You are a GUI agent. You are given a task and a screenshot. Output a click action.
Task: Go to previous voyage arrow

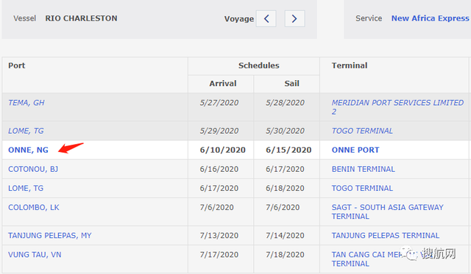tap(266, 18)
